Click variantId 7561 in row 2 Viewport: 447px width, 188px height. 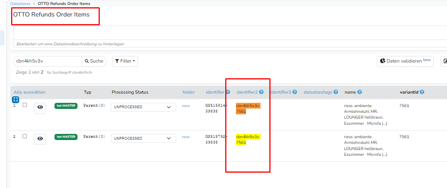click(x=404, y=137)
